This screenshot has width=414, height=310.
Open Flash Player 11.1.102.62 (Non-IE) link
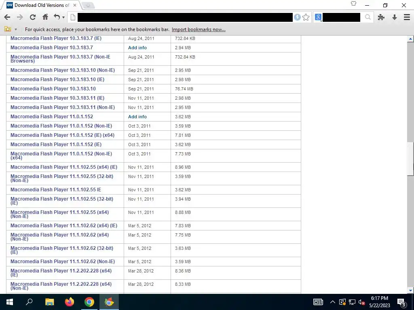pyautogui.click(x=63, y=262)
